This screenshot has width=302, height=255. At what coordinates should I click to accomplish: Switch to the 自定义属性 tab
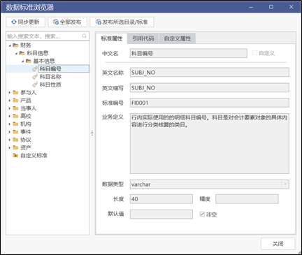tap(178, 38)
